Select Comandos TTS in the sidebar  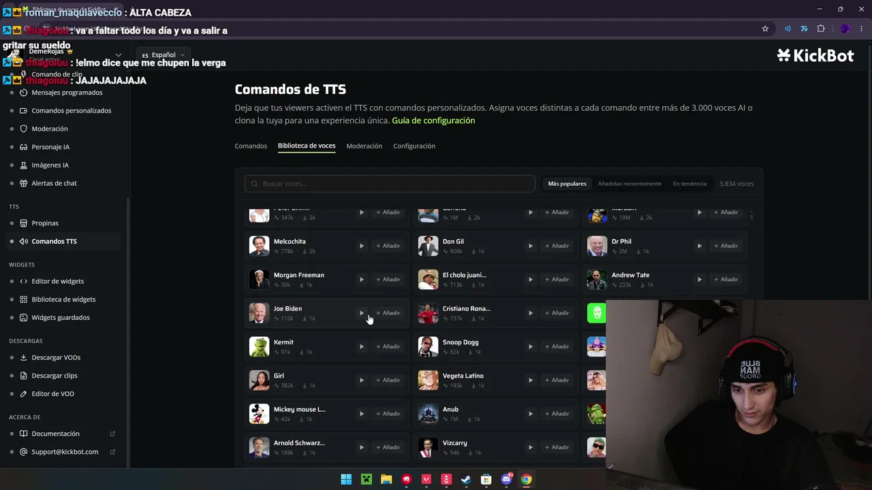click(61, 241)
